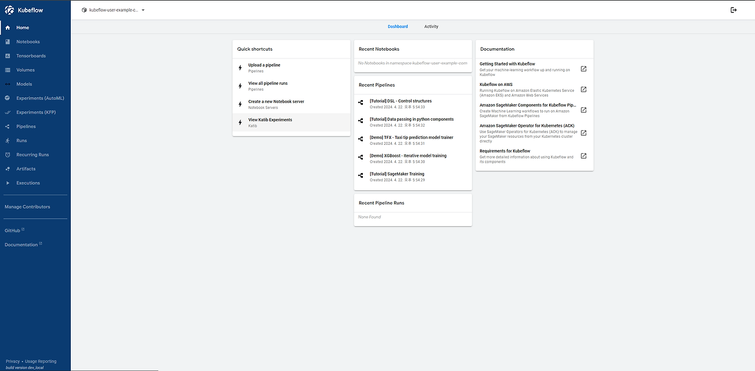Click the Models sidebar icon

point(7,84)
